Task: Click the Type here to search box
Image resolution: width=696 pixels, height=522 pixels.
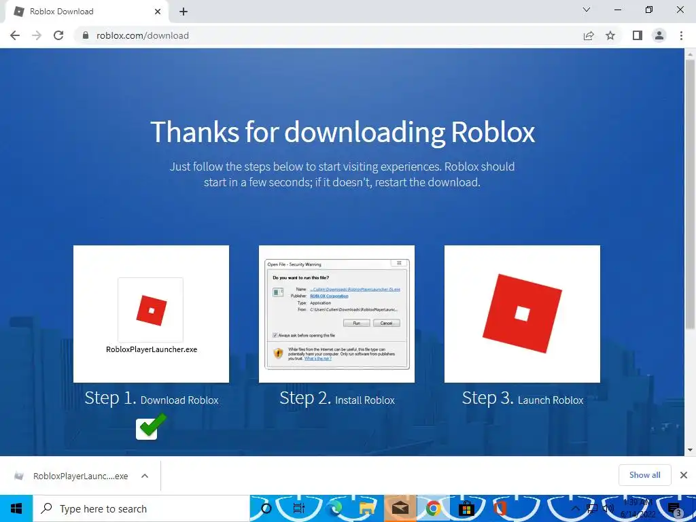Action: [x=141, y=508]
